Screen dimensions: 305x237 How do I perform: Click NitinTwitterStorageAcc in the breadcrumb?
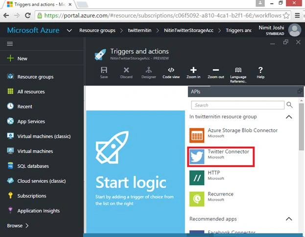pos(188,30)
